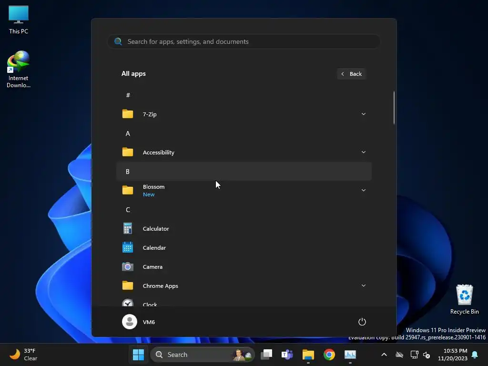Click the Camera app name
This screenshot has width=488, height=366.
[x=152, y=267]
